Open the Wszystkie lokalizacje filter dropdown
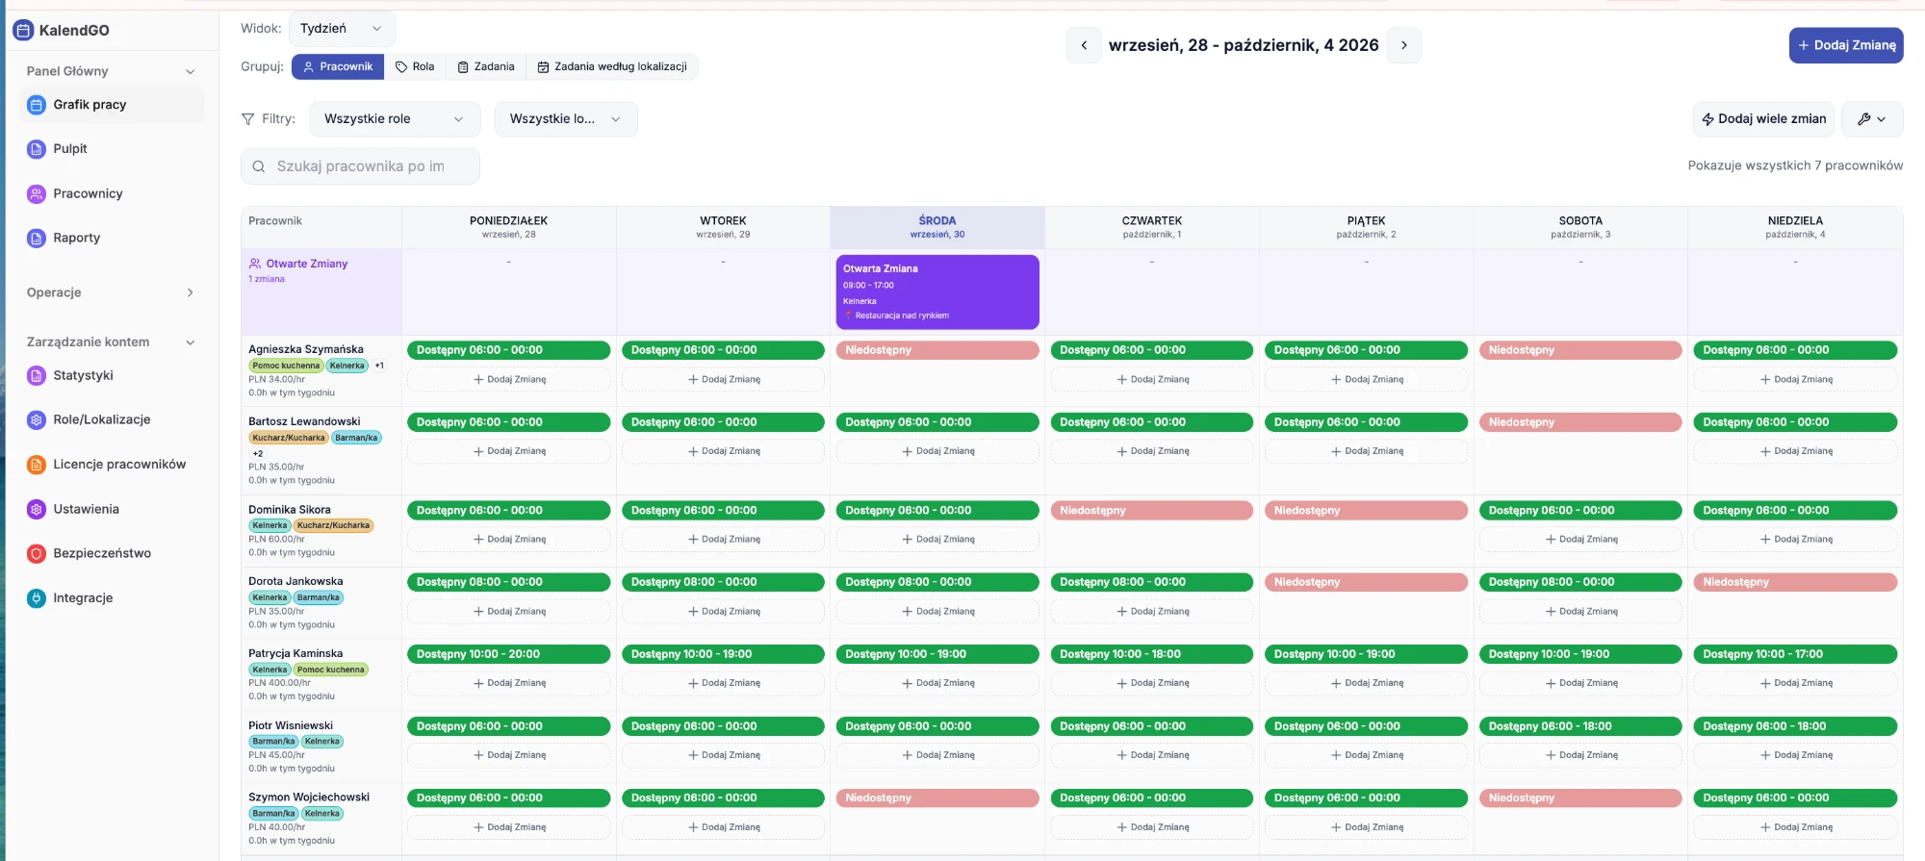Viewport: 1925px width, 861px height. click(x=566, y=119)
